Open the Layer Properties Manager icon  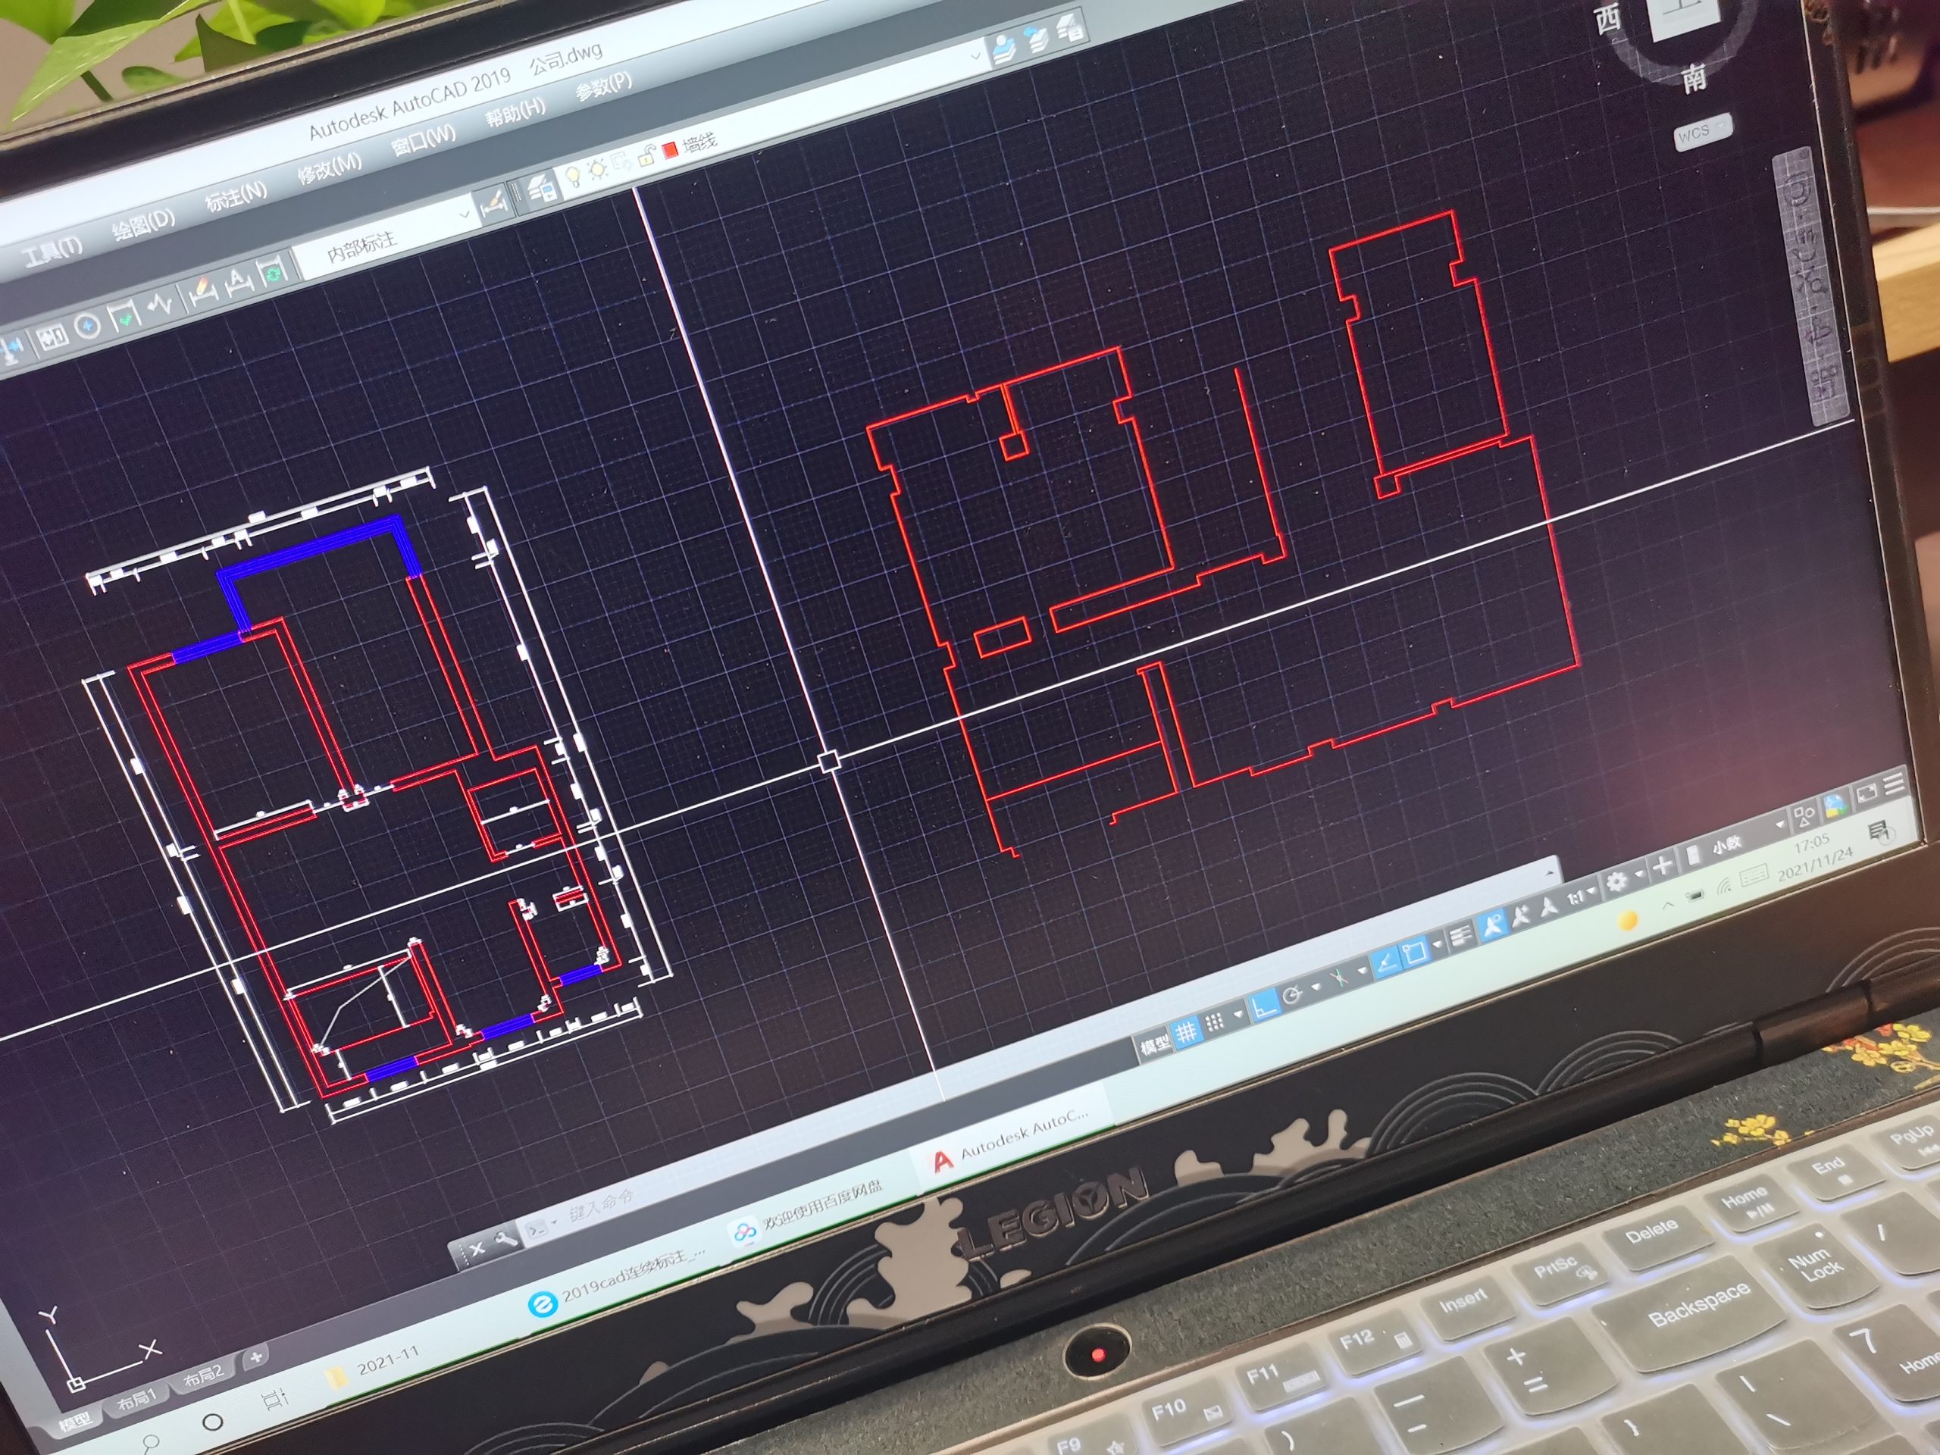pos(541,187)
